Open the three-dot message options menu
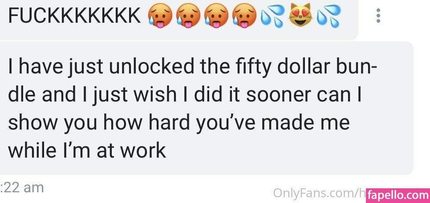 (x=378, y=16)
